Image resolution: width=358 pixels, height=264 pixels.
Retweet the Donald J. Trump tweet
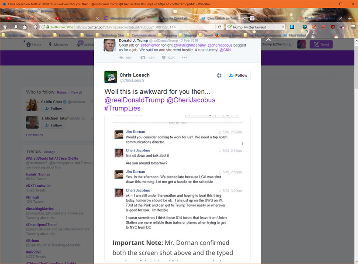143,58
